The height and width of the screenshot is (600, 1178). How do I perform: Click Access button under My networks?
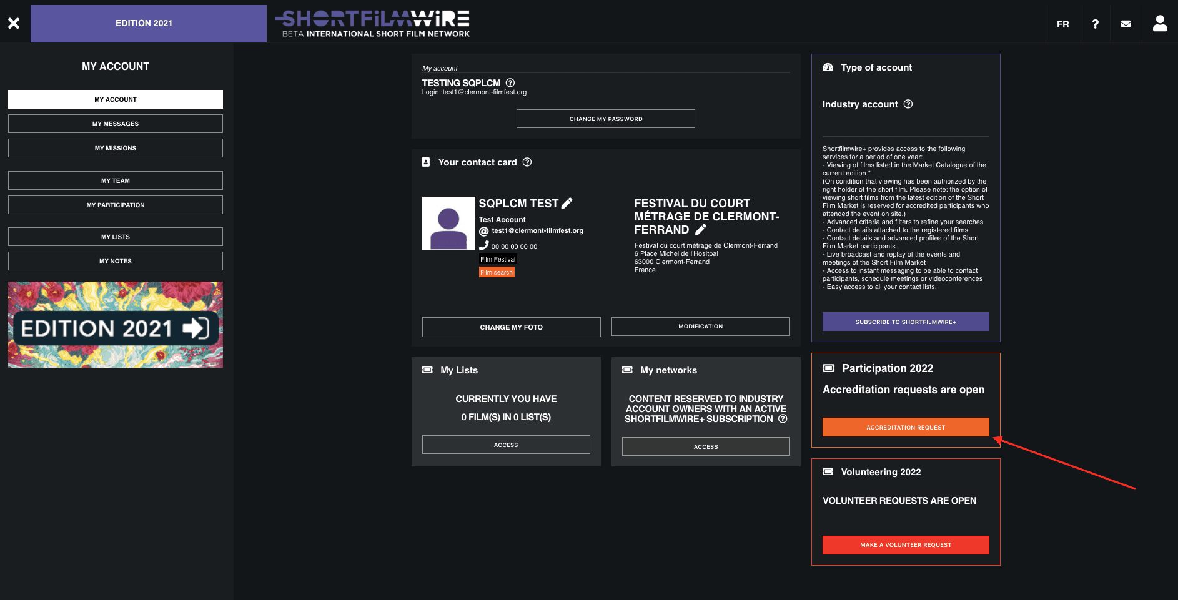click(x=706, y=446)
